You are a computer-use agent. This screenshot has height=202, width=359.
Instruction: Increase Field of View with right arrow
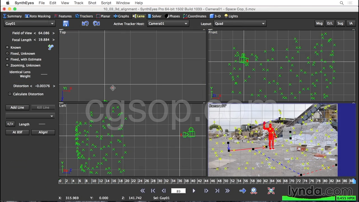[53, 33]
